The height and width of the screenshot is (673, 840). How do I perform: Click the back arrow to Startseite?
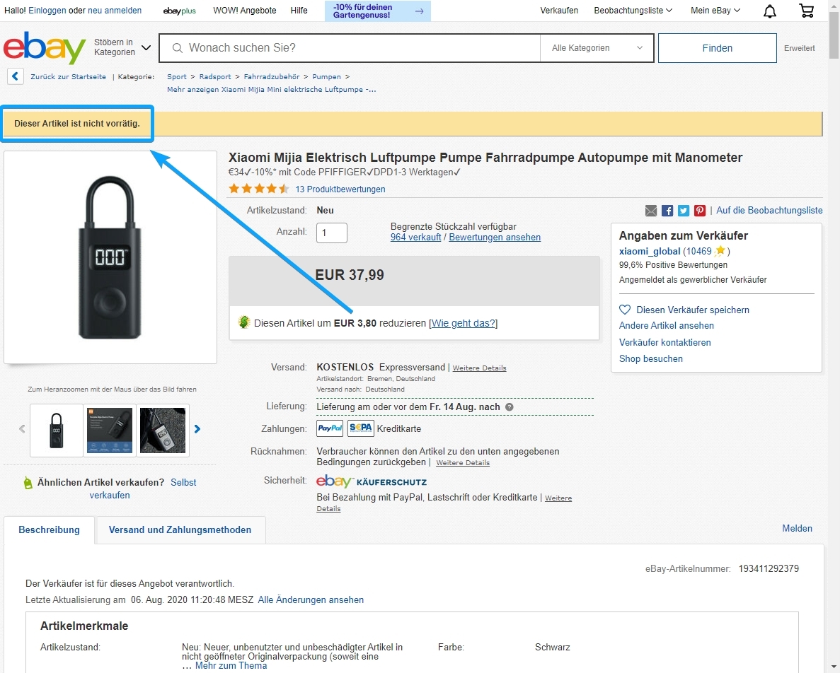pos(16,76)
